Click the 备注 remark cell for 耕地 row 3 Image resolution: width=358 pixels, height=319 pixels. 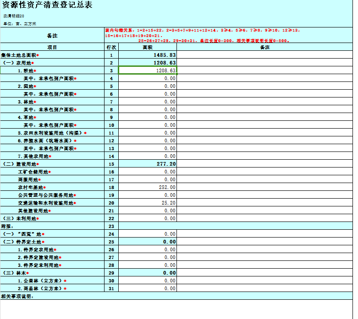tap(264, 70)
